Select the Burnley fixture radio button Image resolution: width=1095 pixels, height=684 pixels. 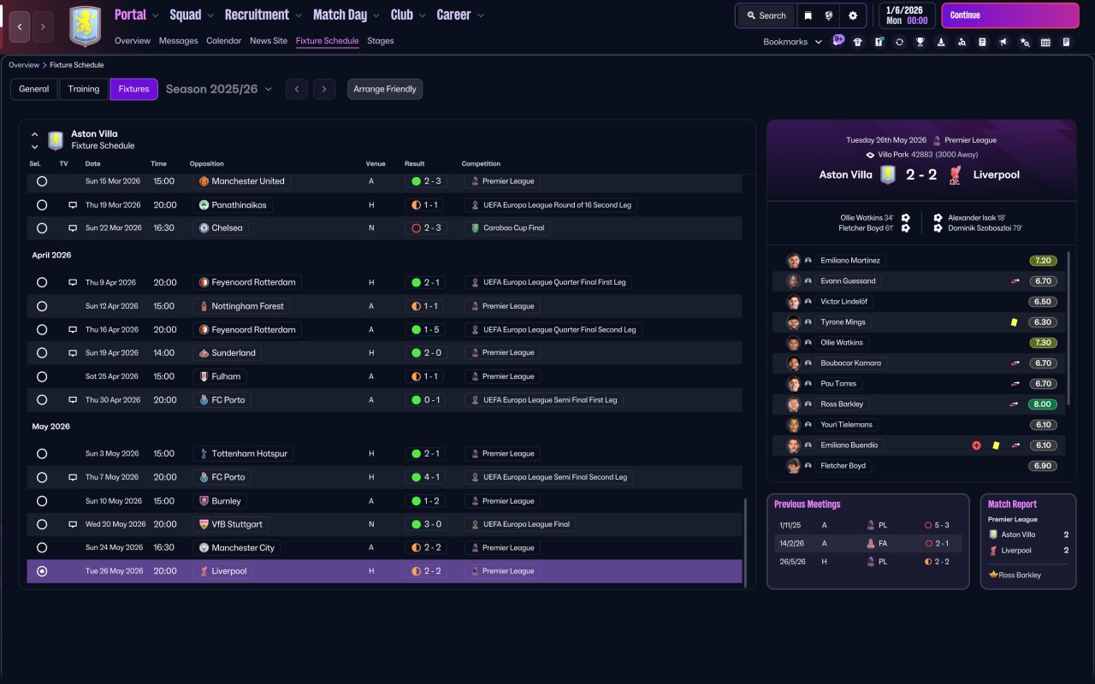42,501
